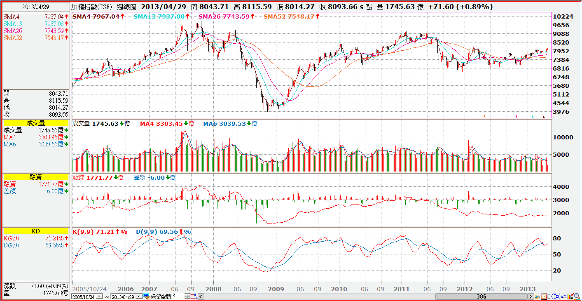Select the yellow 融資 panel header
Viewport: 582px width, 301px height.
point(36,176)
